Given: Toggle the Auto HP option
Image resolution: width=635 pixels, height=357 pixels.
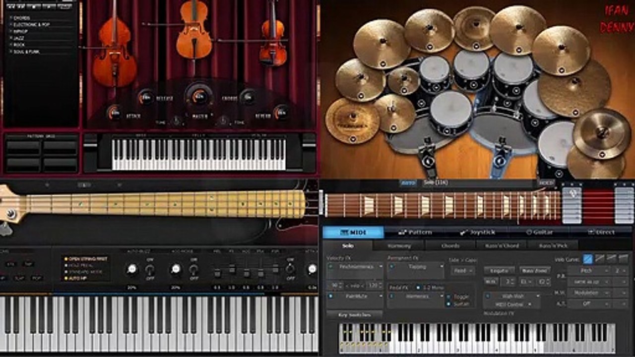Looking at the screenshot, I should click(x=77, y=279).
